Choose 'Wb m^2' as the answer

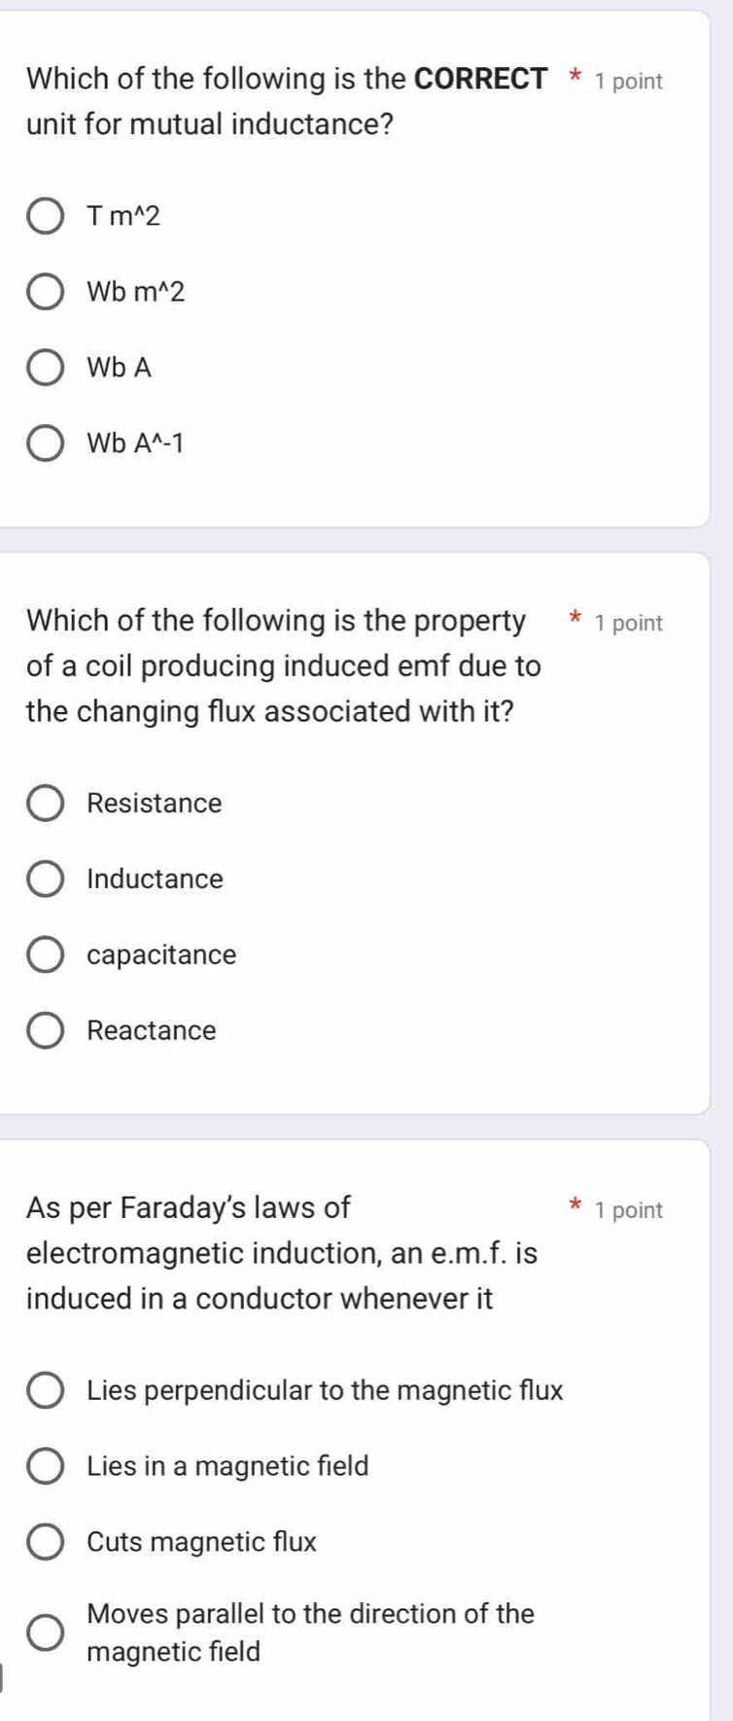pyautogui.click(x=45, y=292)
